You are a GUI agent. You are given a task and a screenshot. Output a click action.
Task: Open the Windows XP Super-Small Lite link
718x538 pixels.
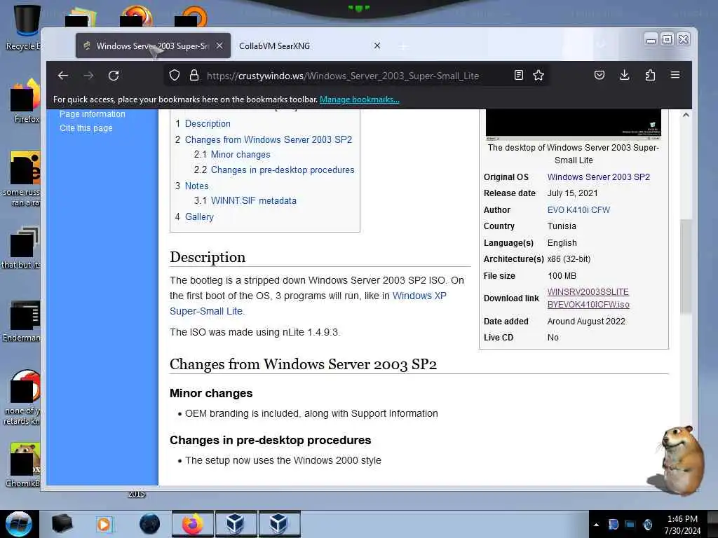click(308, 303)
